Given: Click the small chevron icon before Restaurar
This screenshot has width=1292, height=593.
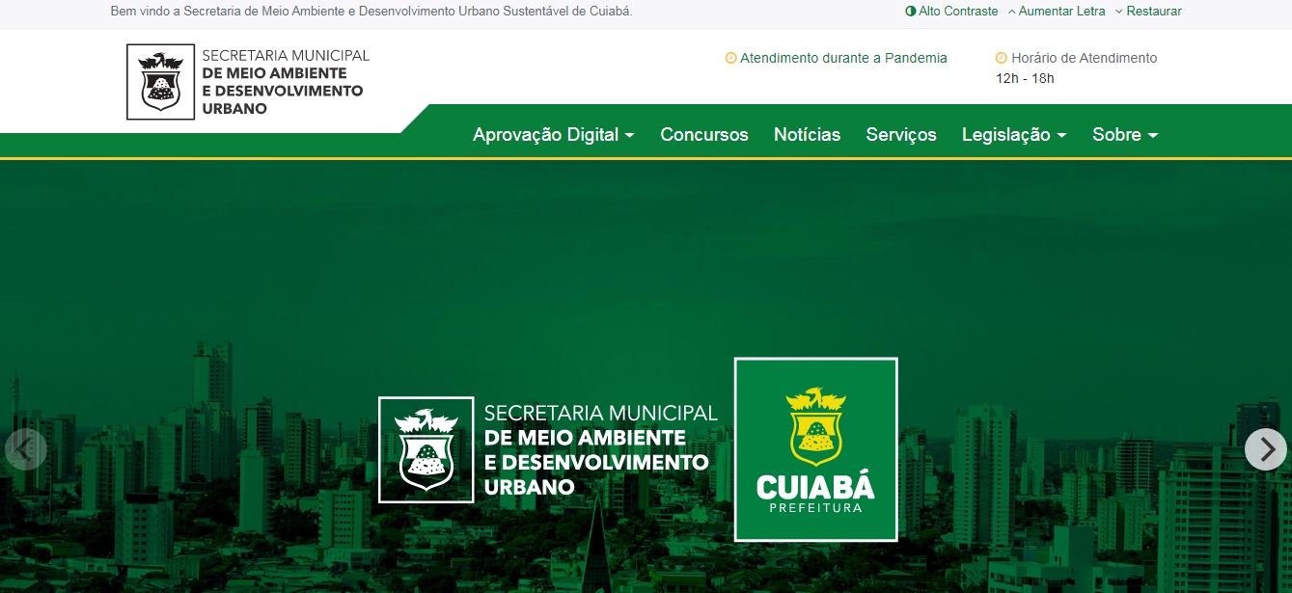Looking at the screenshot, I should coord(1118,11).
